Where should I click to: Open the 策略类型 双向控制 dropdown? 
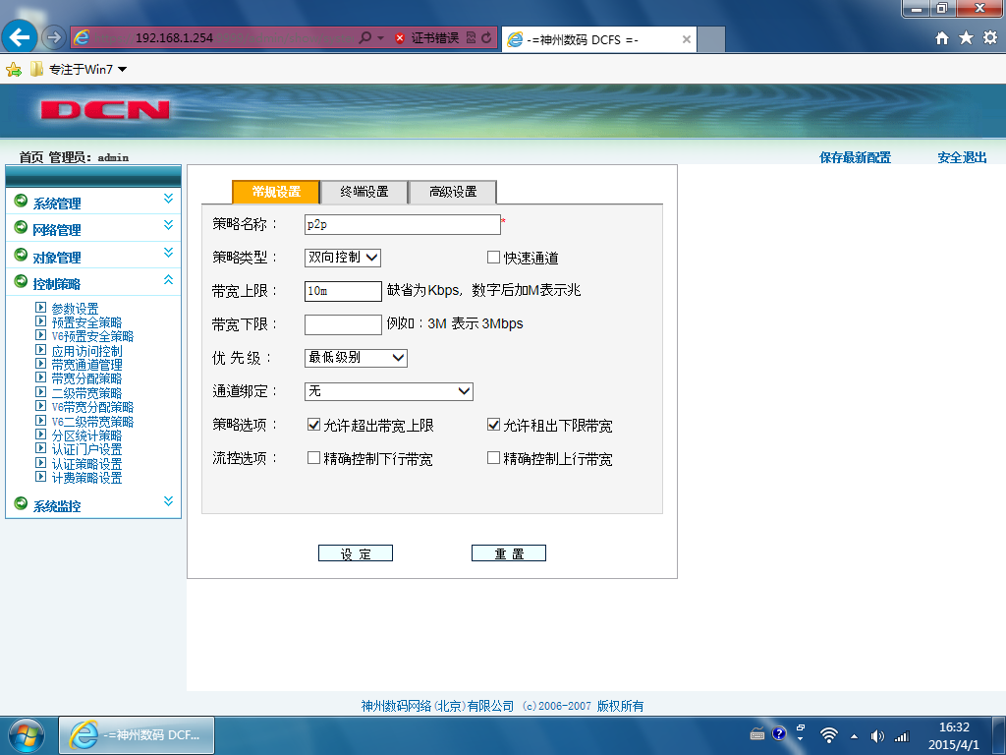343,258
